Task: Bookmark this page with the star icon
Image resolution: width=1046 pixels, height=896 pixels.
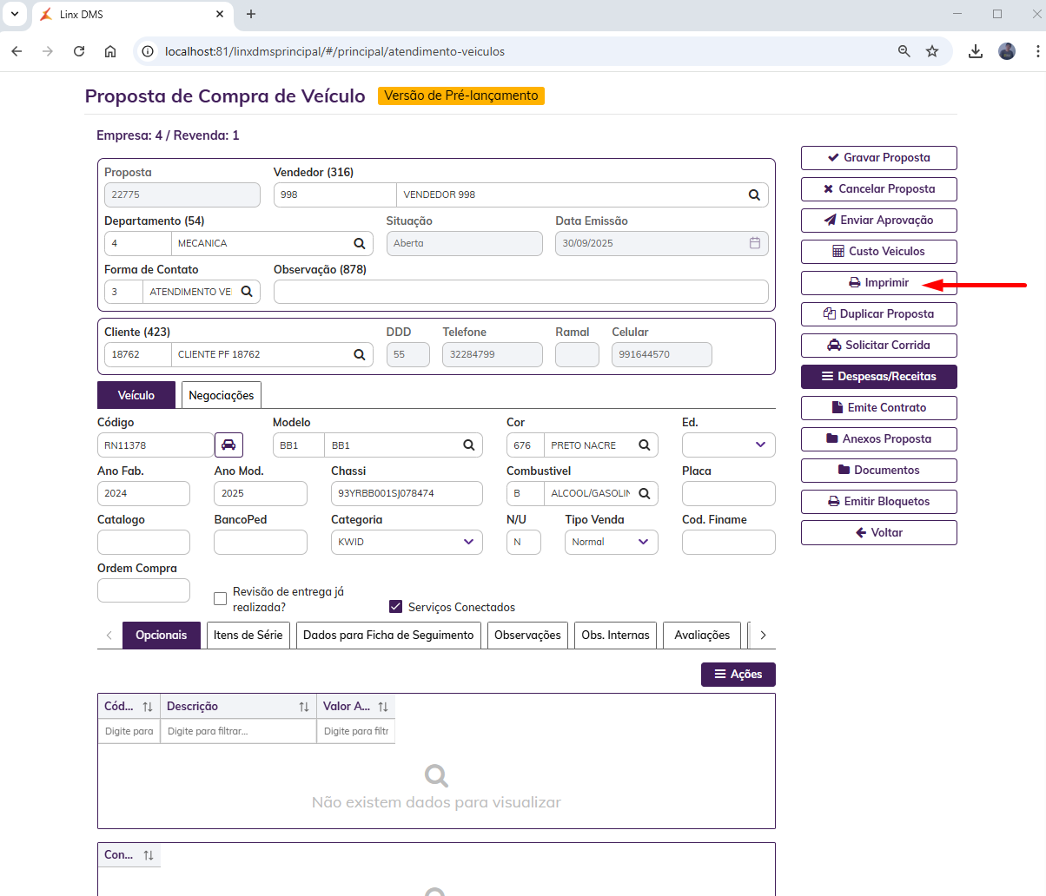Action: (x=932, y=51)
